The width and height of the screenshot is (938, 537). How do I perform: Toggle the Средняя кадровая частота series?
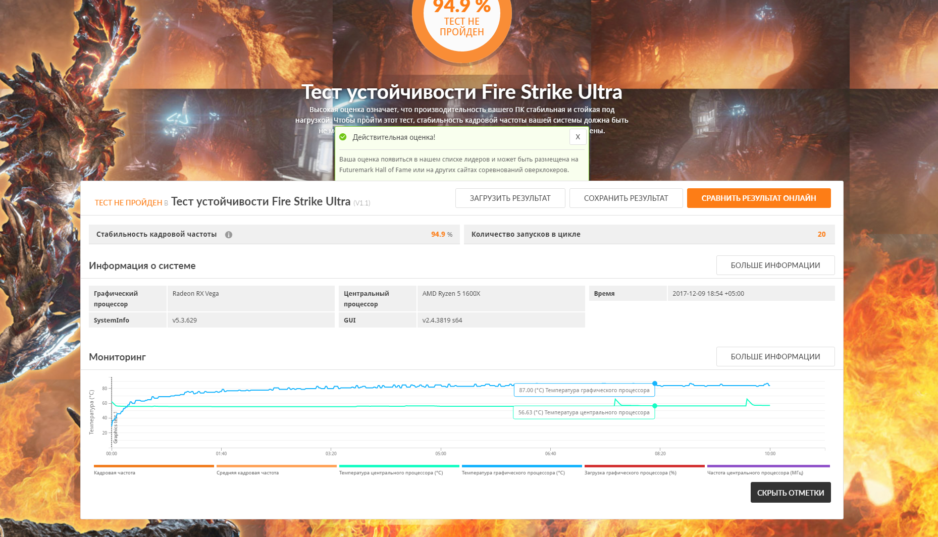(276, 470)
